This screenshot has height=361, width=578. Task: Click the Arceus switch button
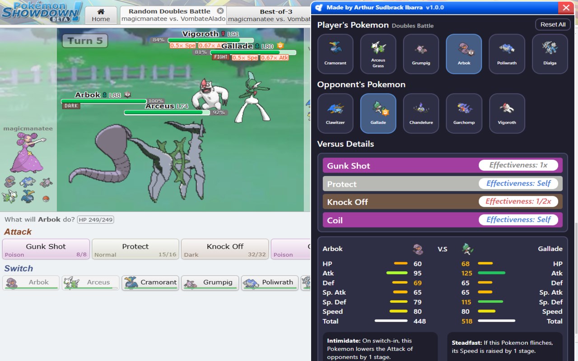91,282
